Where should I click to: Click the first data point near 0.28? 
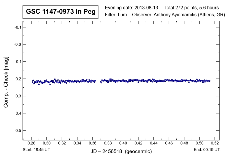(x=32, y=82)
